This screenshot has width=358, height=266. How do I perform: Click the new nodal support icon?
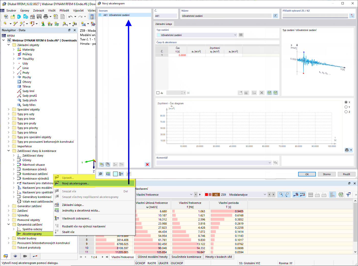43,24
